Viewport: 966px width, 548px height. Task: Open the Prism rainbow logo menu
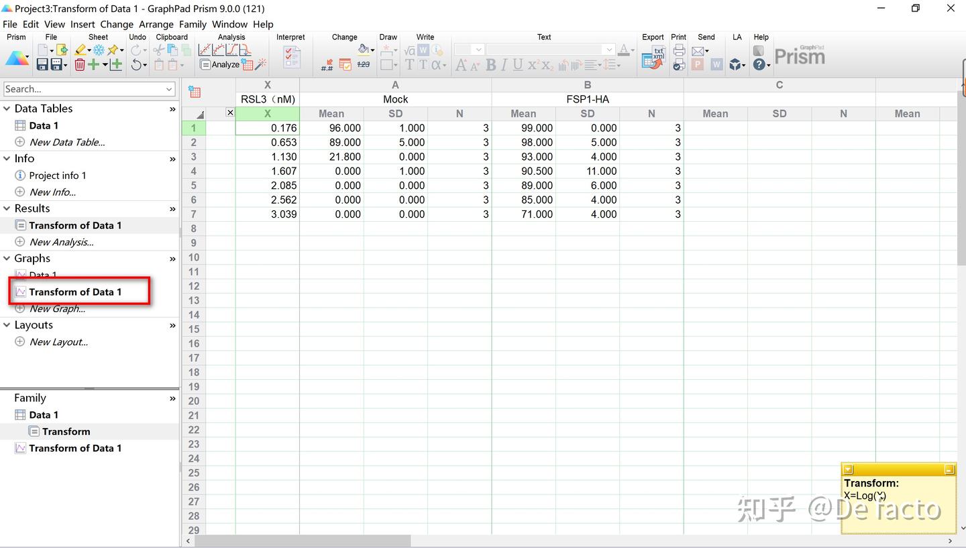(x=17, y=58)
